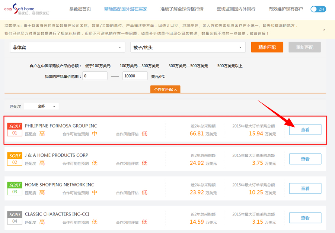Screen dimensions: 335x233
Task: Click the minimum unit price field
Action: coord(95,76)
